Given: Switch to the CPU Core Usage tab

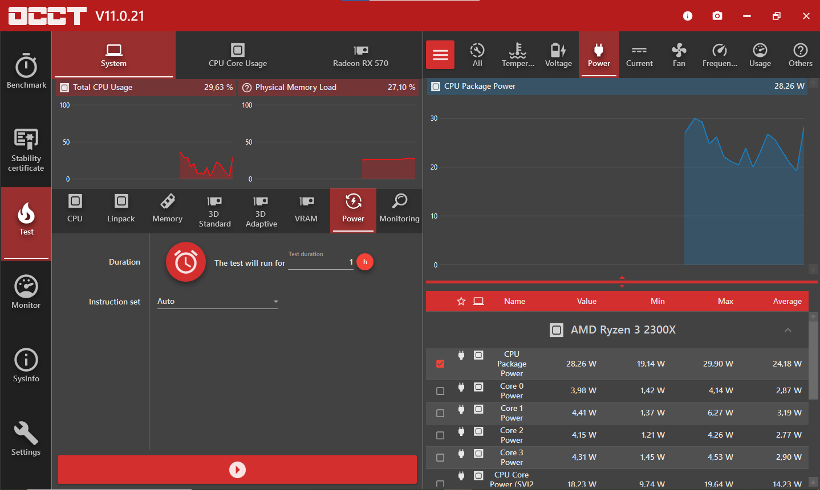Looking at the screenshot, I should tap(238, 55).
